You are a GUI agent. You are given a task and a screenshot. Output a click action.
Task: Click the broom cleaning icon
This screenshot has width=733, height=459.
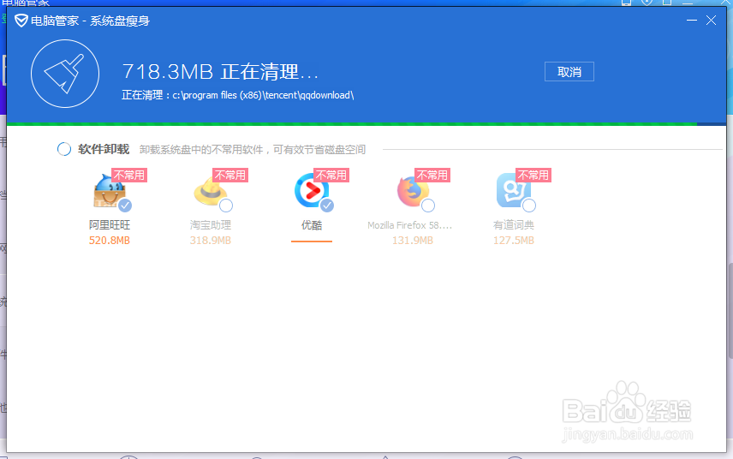[x=65, y=74]
